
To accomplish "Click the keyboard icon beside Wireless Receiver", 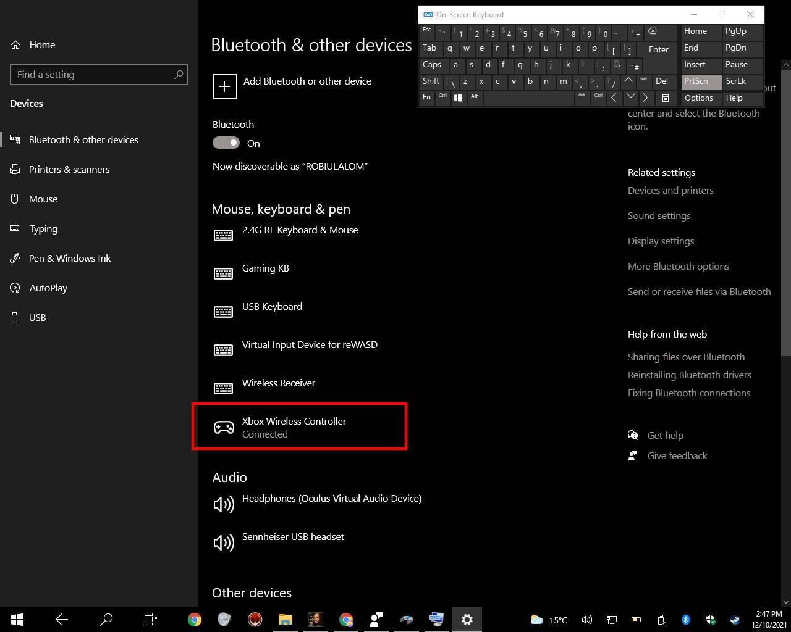I will click(x=223, y=388).
